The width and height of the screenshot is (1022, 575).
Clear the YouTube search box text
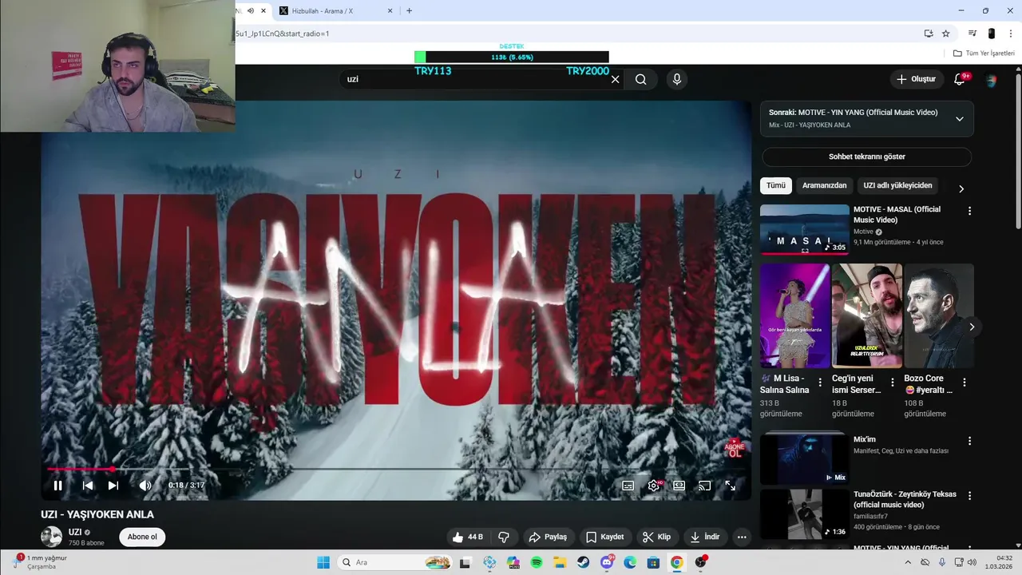(615, 79)
